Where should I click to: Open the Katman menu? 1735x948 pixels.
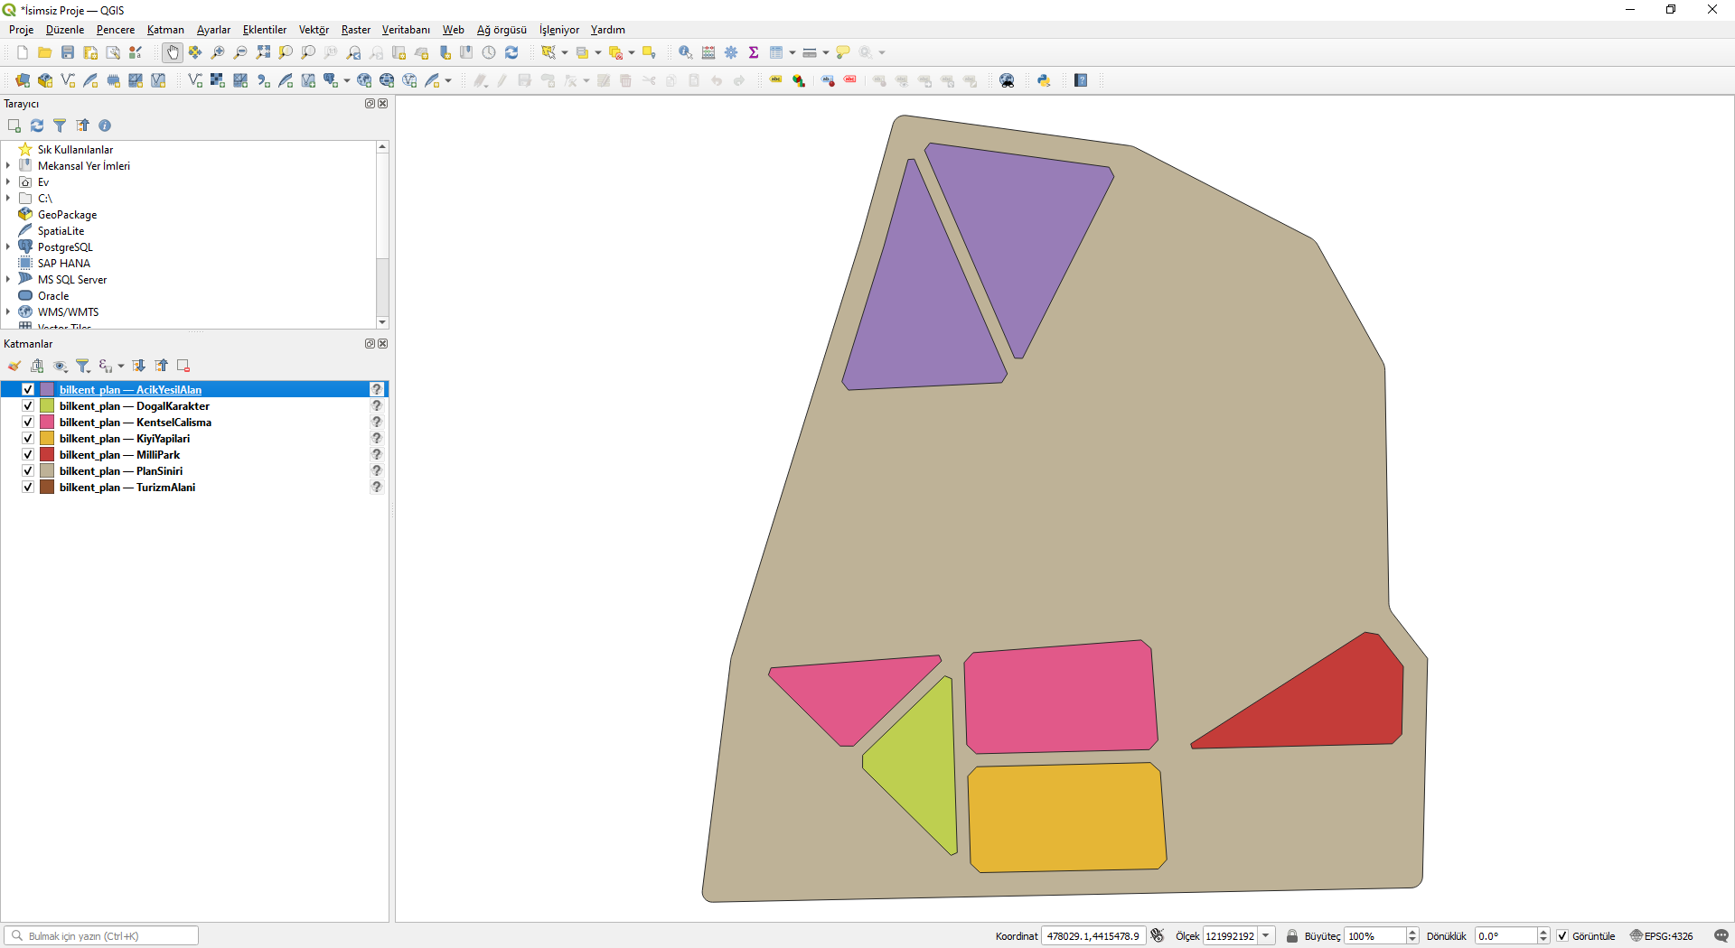(x=165, y=30)
